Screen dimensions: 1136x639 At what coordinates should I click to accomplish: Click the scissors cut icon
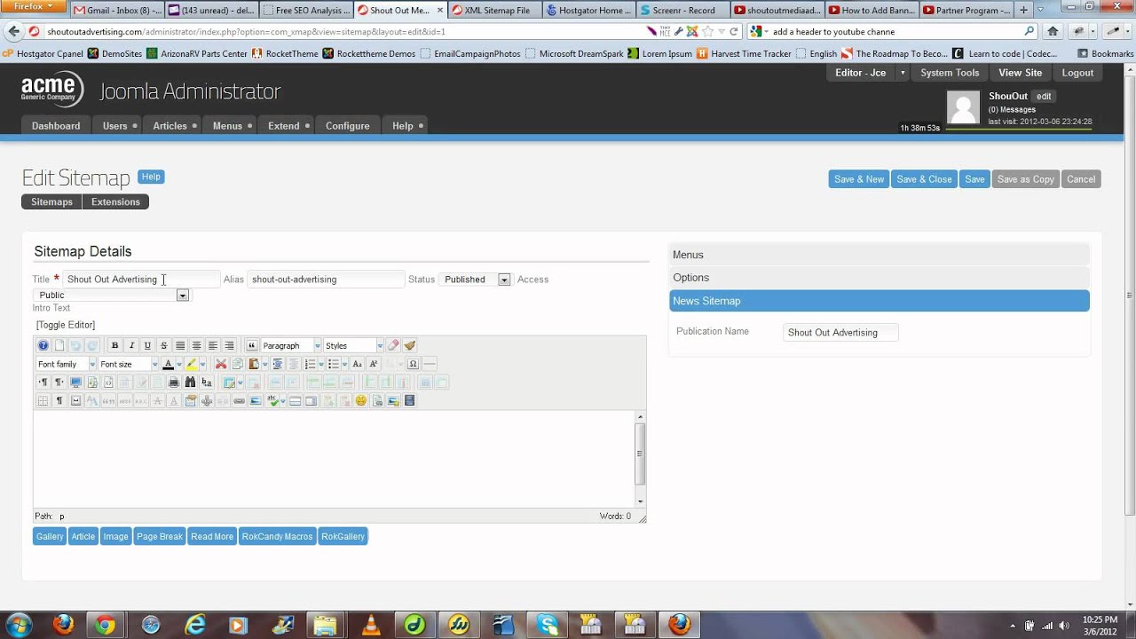(x=221, y=364)
